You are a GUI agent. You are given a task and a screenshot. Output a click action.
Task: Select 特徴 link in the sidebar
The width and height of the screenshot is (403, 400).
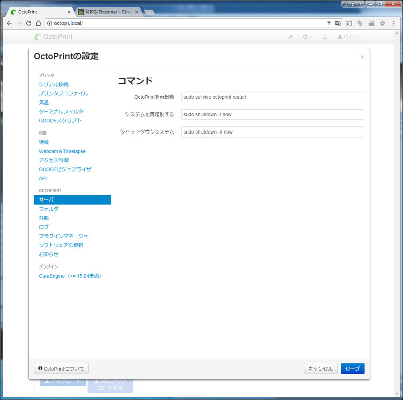tap(44, 142)
